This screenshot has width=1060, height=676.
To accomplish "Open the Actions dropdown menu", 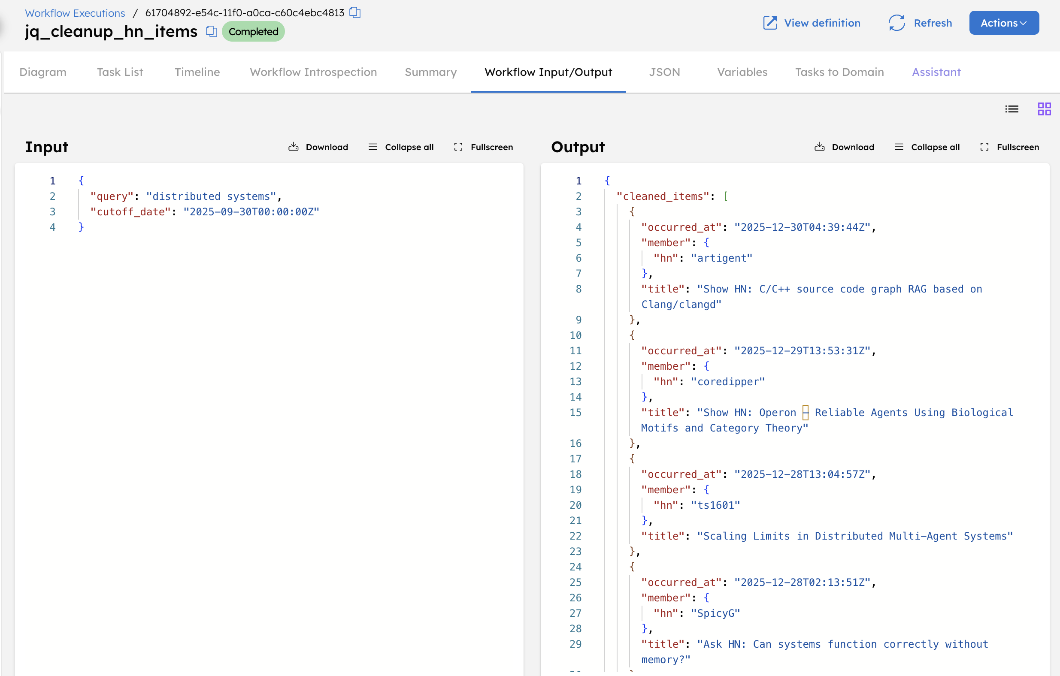I will coord(1004,23).
